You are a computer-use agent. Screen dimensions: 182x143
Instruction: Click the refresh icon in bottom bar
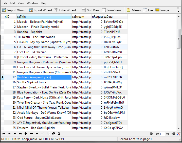[x=53, y=133]
